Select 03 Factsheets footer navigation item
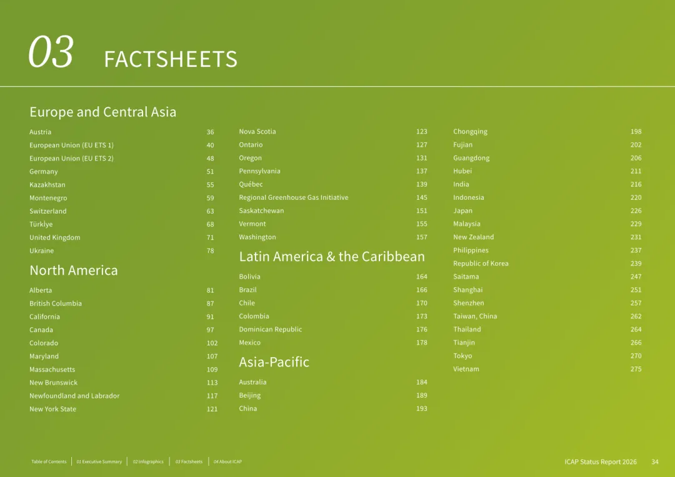675x477 pixels. tap(189, 461)
